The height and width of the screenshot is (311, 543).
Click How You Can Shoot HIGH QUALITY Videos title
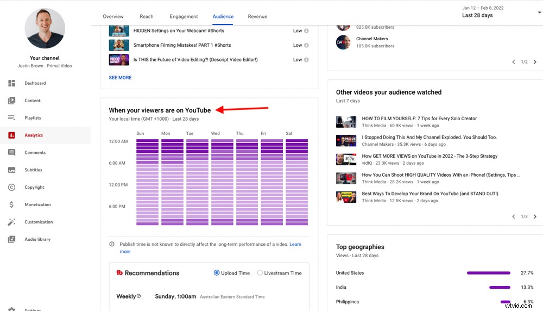(x=441, y=175)
